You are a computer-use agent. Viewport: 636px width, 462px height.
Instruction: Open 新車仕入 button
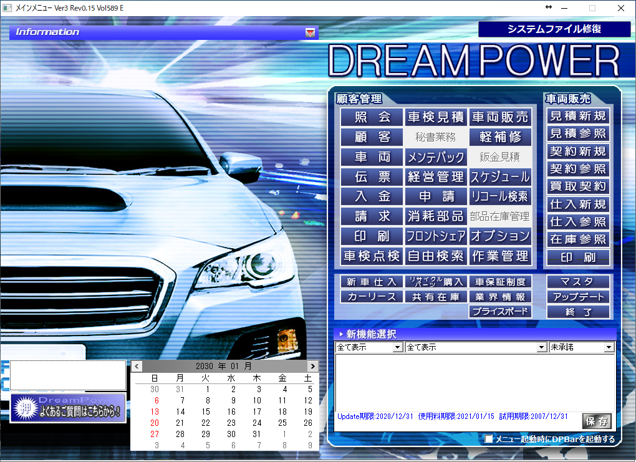pos(372,282)
